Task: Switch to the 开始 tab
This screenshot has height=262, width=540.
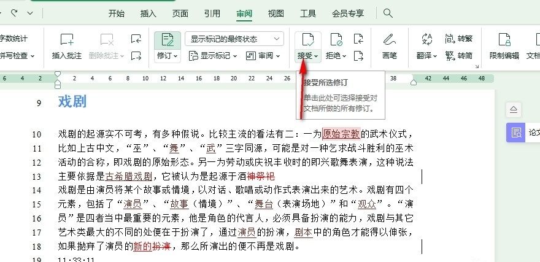Action: (117, 13)
